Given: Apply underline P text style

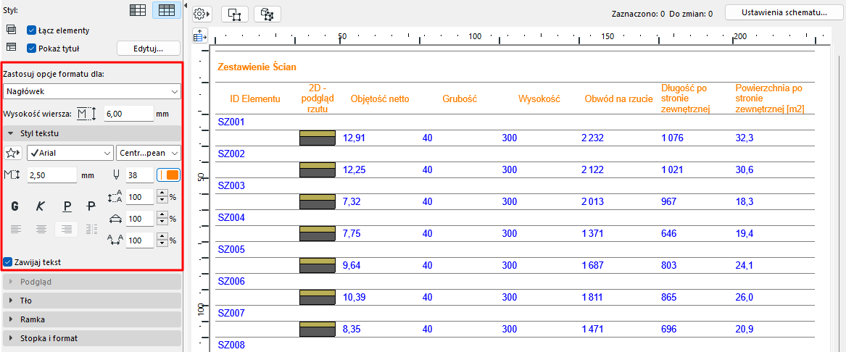Looking at the screenshot, I should 67,206.
